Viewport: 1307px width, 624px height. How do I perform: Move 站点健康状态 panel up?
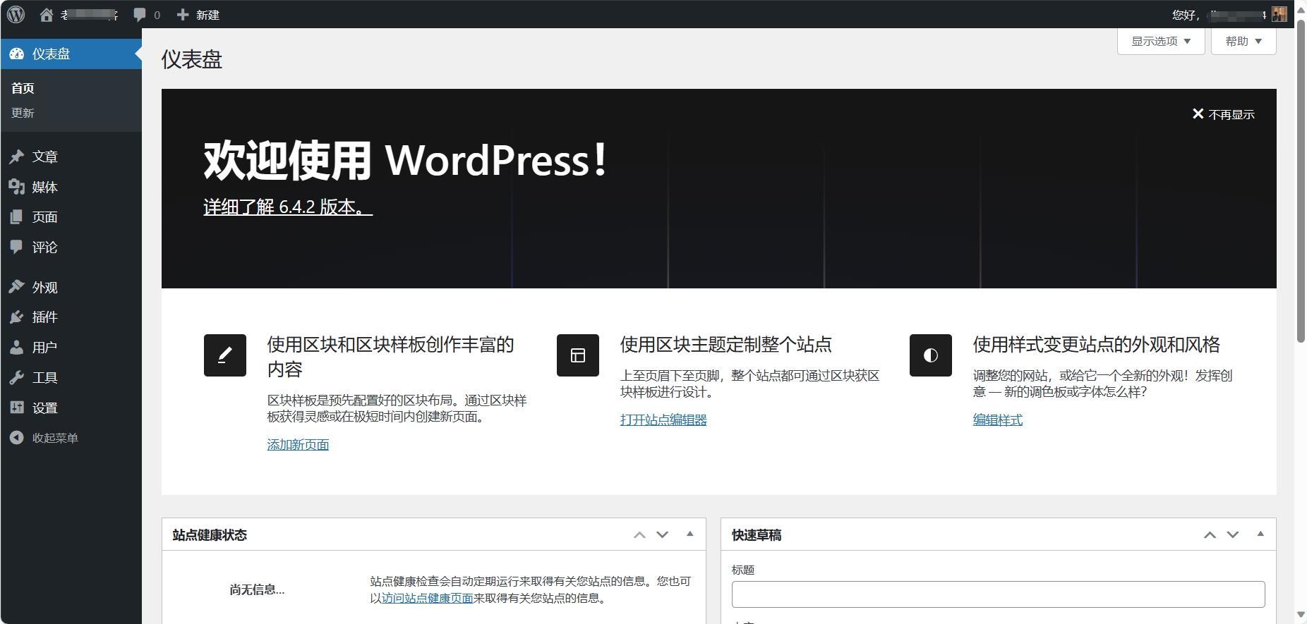coord(639,534)
